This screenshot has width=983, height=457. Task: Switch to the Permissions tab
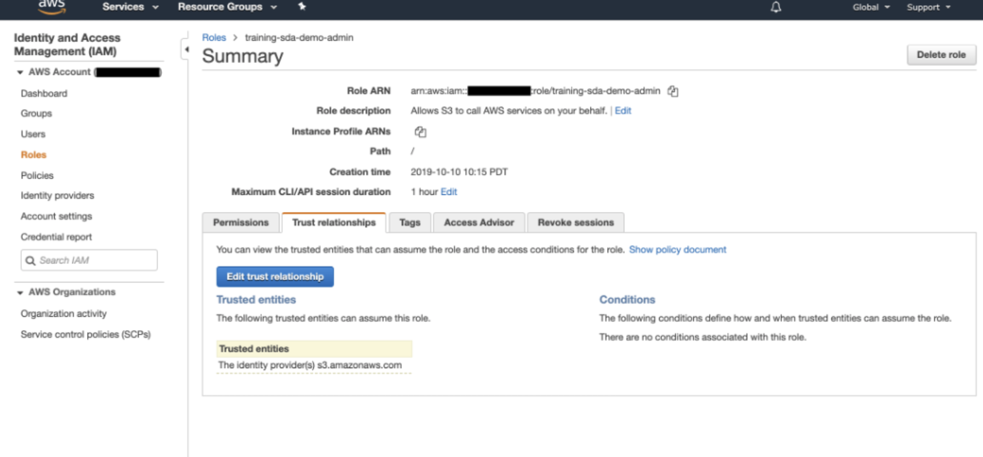(241, 223)
